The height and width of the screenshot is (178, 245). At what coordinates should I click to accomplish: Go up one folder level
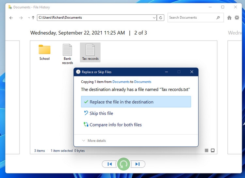33,18
